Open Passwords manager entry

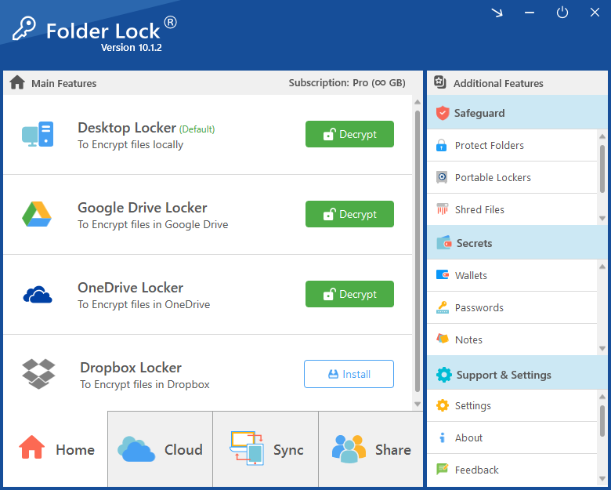(479, 307)
